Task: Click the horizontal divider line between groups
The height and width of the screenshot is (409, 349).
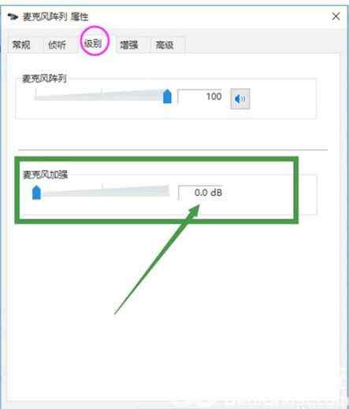Action: [173, 149]
